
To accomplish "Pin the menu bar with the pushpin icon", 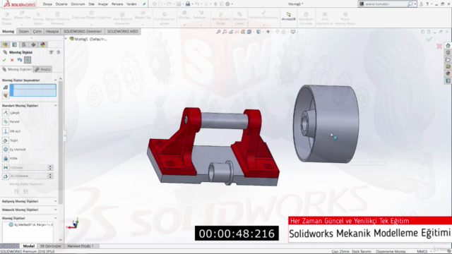I will pos(144,4).
